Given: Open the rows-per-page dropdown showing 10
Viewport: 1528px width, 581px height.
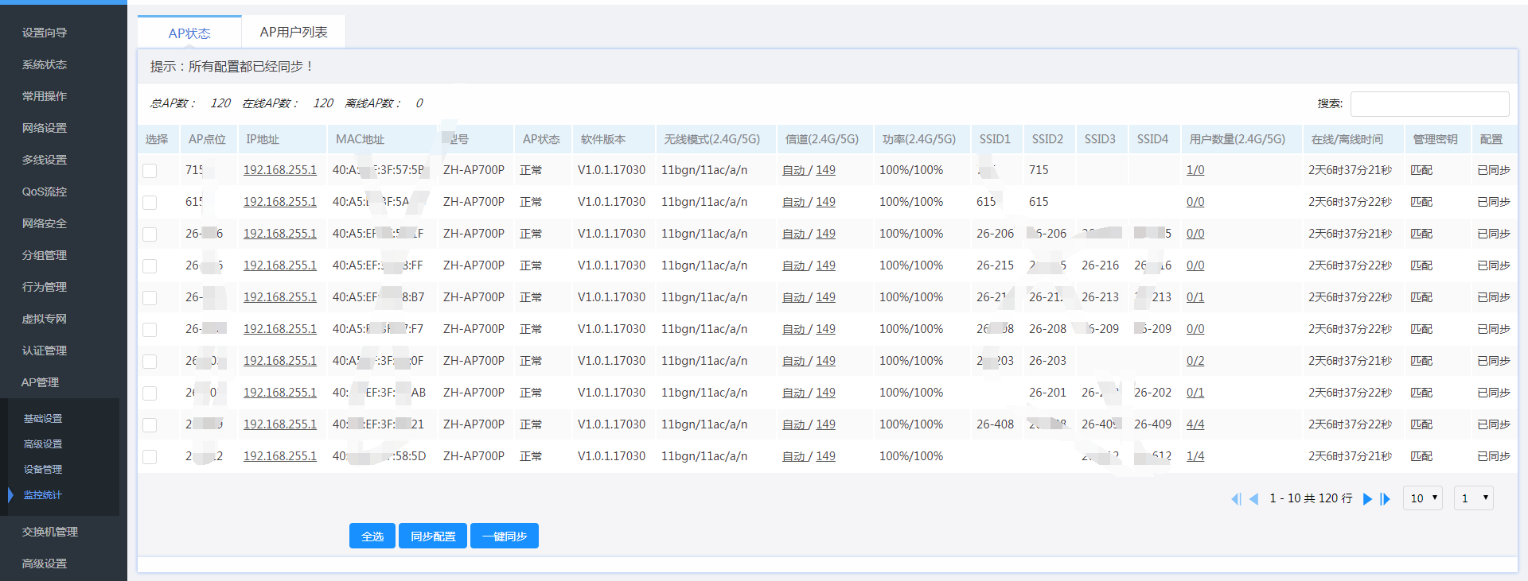Looking at the screenshot, I should (1423, 498).
